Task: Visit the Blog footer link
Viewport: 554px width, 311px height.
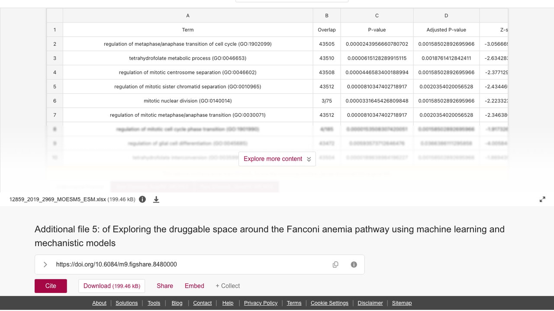Action: (177, 303)
